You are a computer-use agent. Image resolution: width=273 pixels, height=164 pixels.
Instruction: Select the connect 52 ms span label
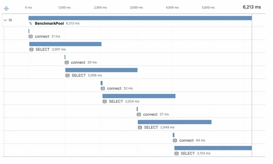[114, 88]
